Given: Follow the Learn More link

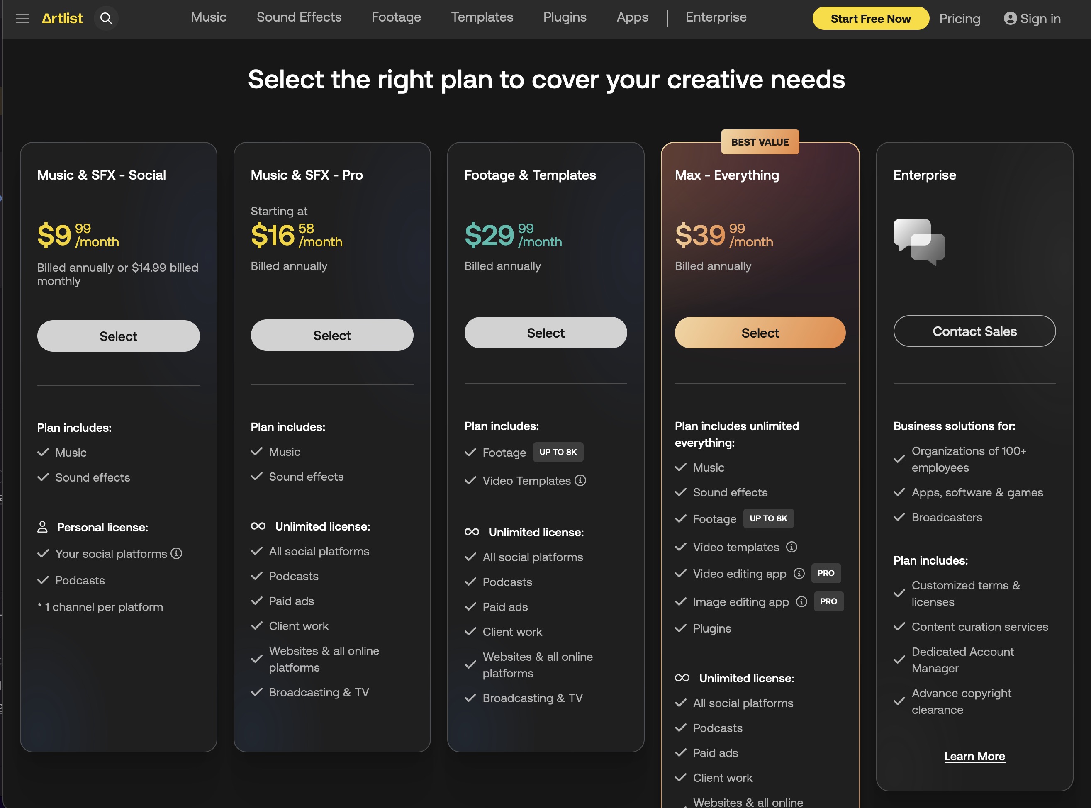Looking at the screenshot, I should click(974, 756).
